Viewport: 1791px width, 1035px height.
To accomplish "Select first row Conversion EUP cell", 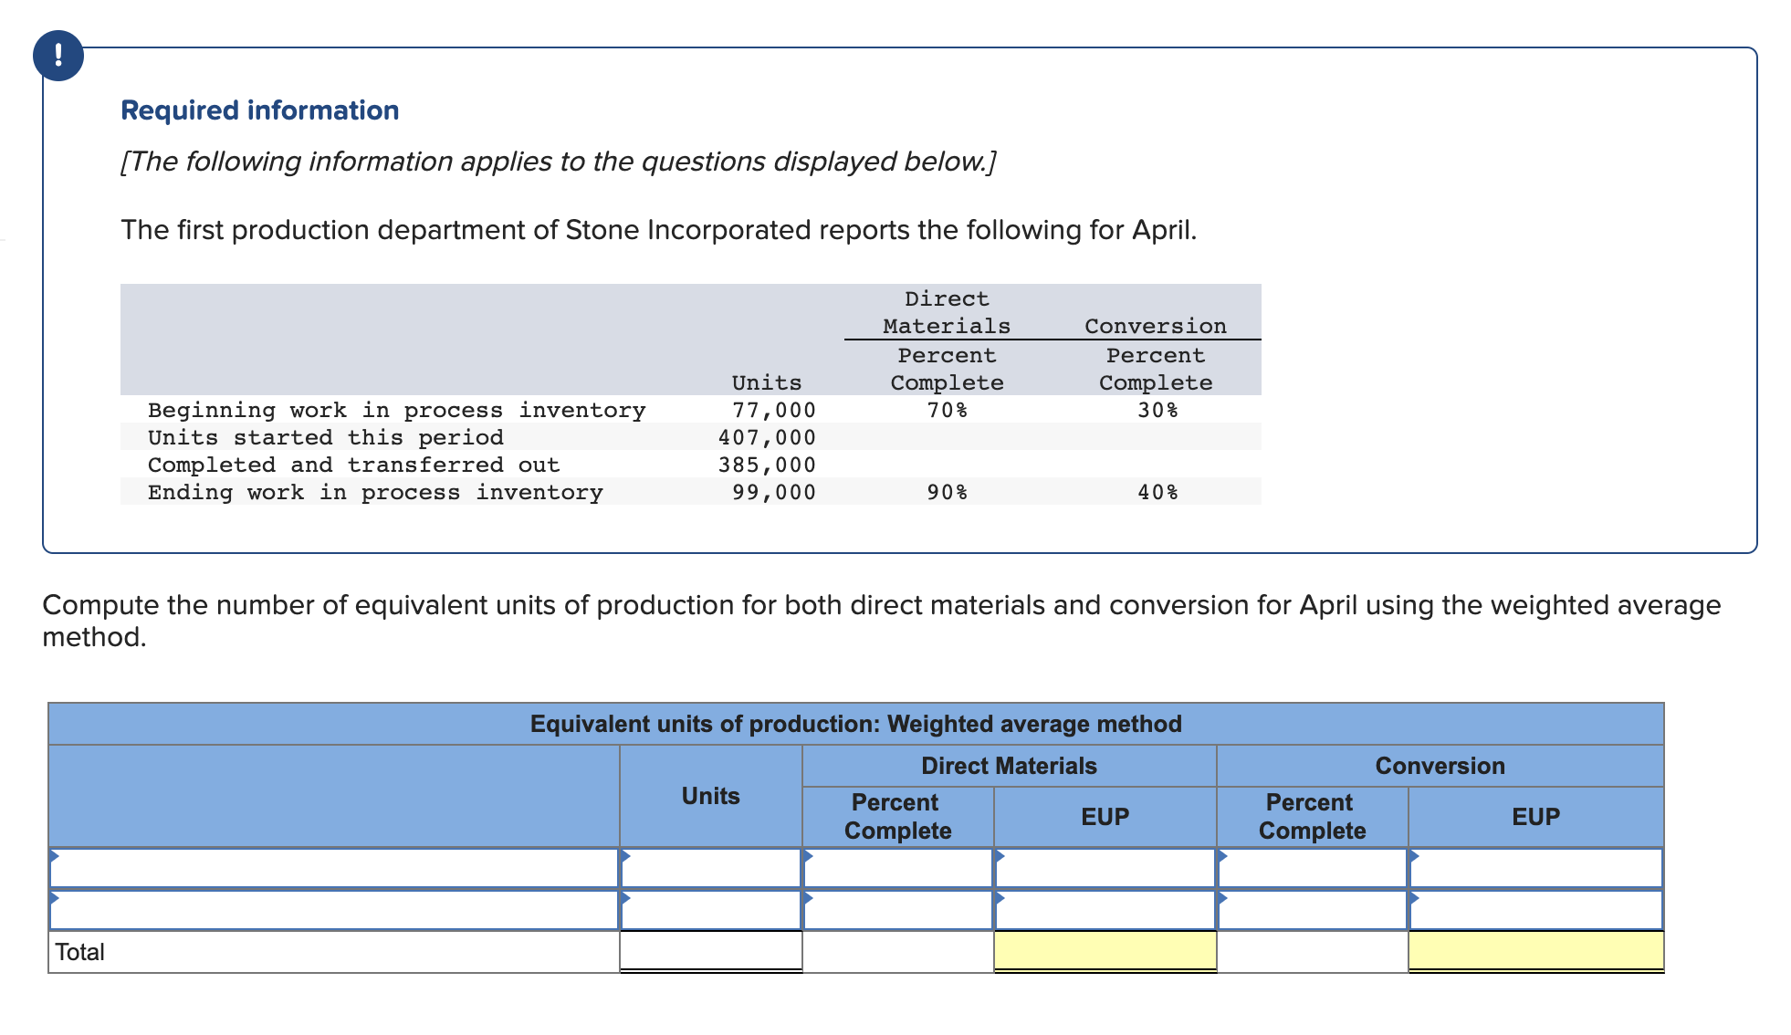I will 1536,868.
